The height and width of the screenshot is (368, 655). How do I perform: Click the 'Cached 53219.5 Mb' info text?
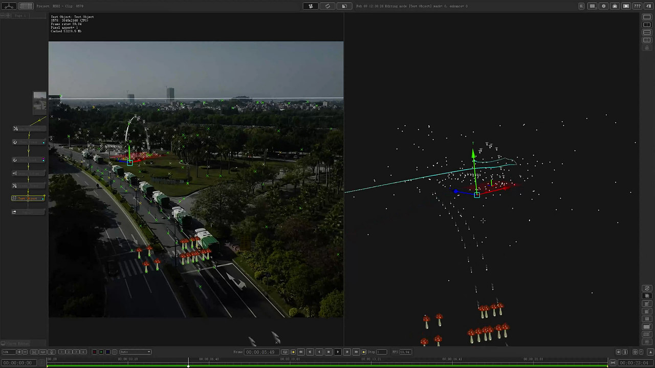click(66, 31)
